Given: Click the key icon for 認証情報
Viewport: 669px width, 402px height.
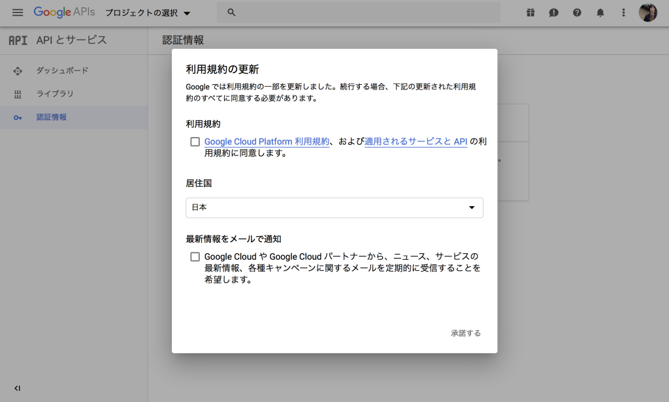Looking at the screenshot, I should (18, 117).
